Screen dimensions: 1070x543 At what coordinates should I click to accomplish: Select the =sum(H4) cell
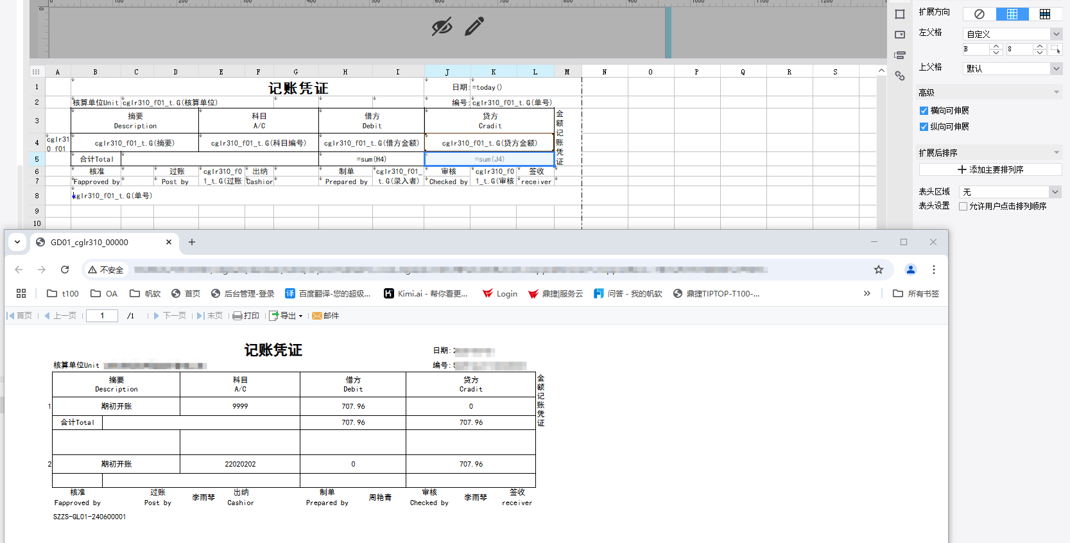click(x=372, y=159)
